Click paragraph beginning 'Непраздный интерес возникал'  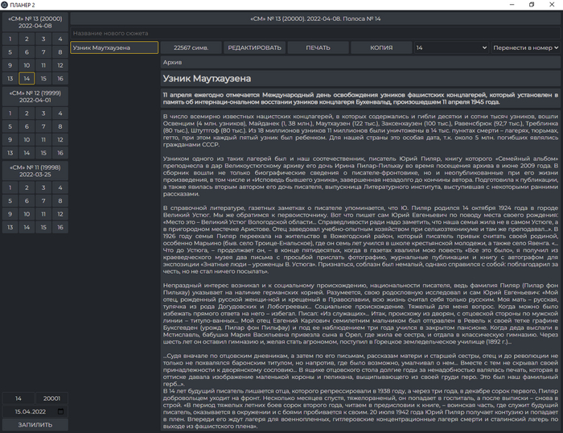point(360,313)
